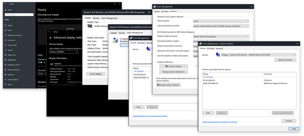Image resolution: width=304 pixels, height=136 pixels.
Task: Click the Color Management window title icon
Action: [155, 7]
